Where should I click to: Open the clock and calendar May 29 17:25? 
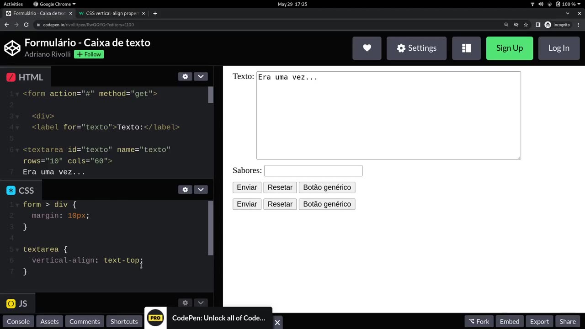click(x=292, y=4)
